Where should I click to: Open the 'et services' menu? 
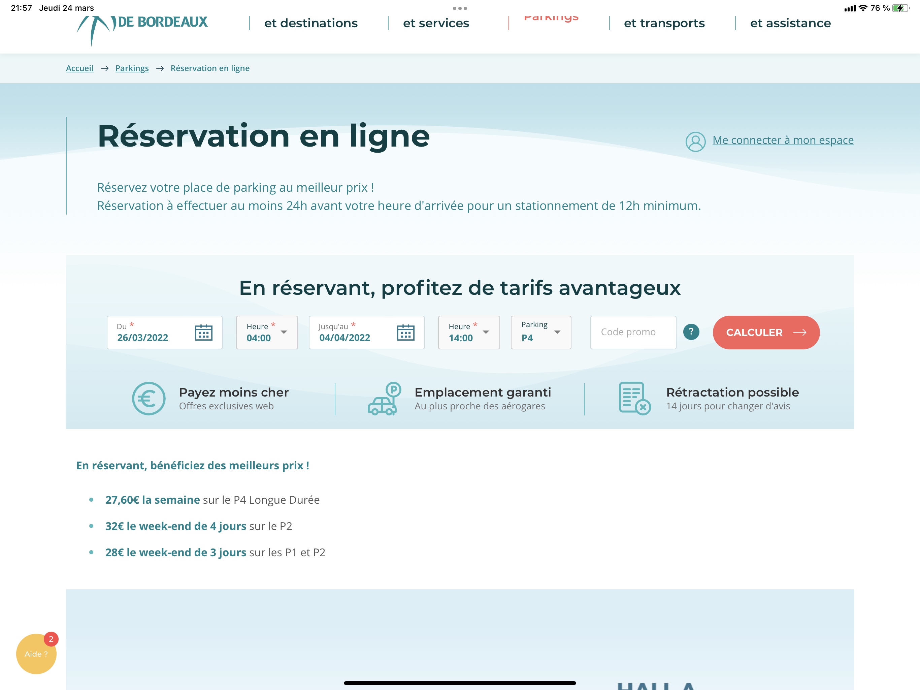point(435,23)
